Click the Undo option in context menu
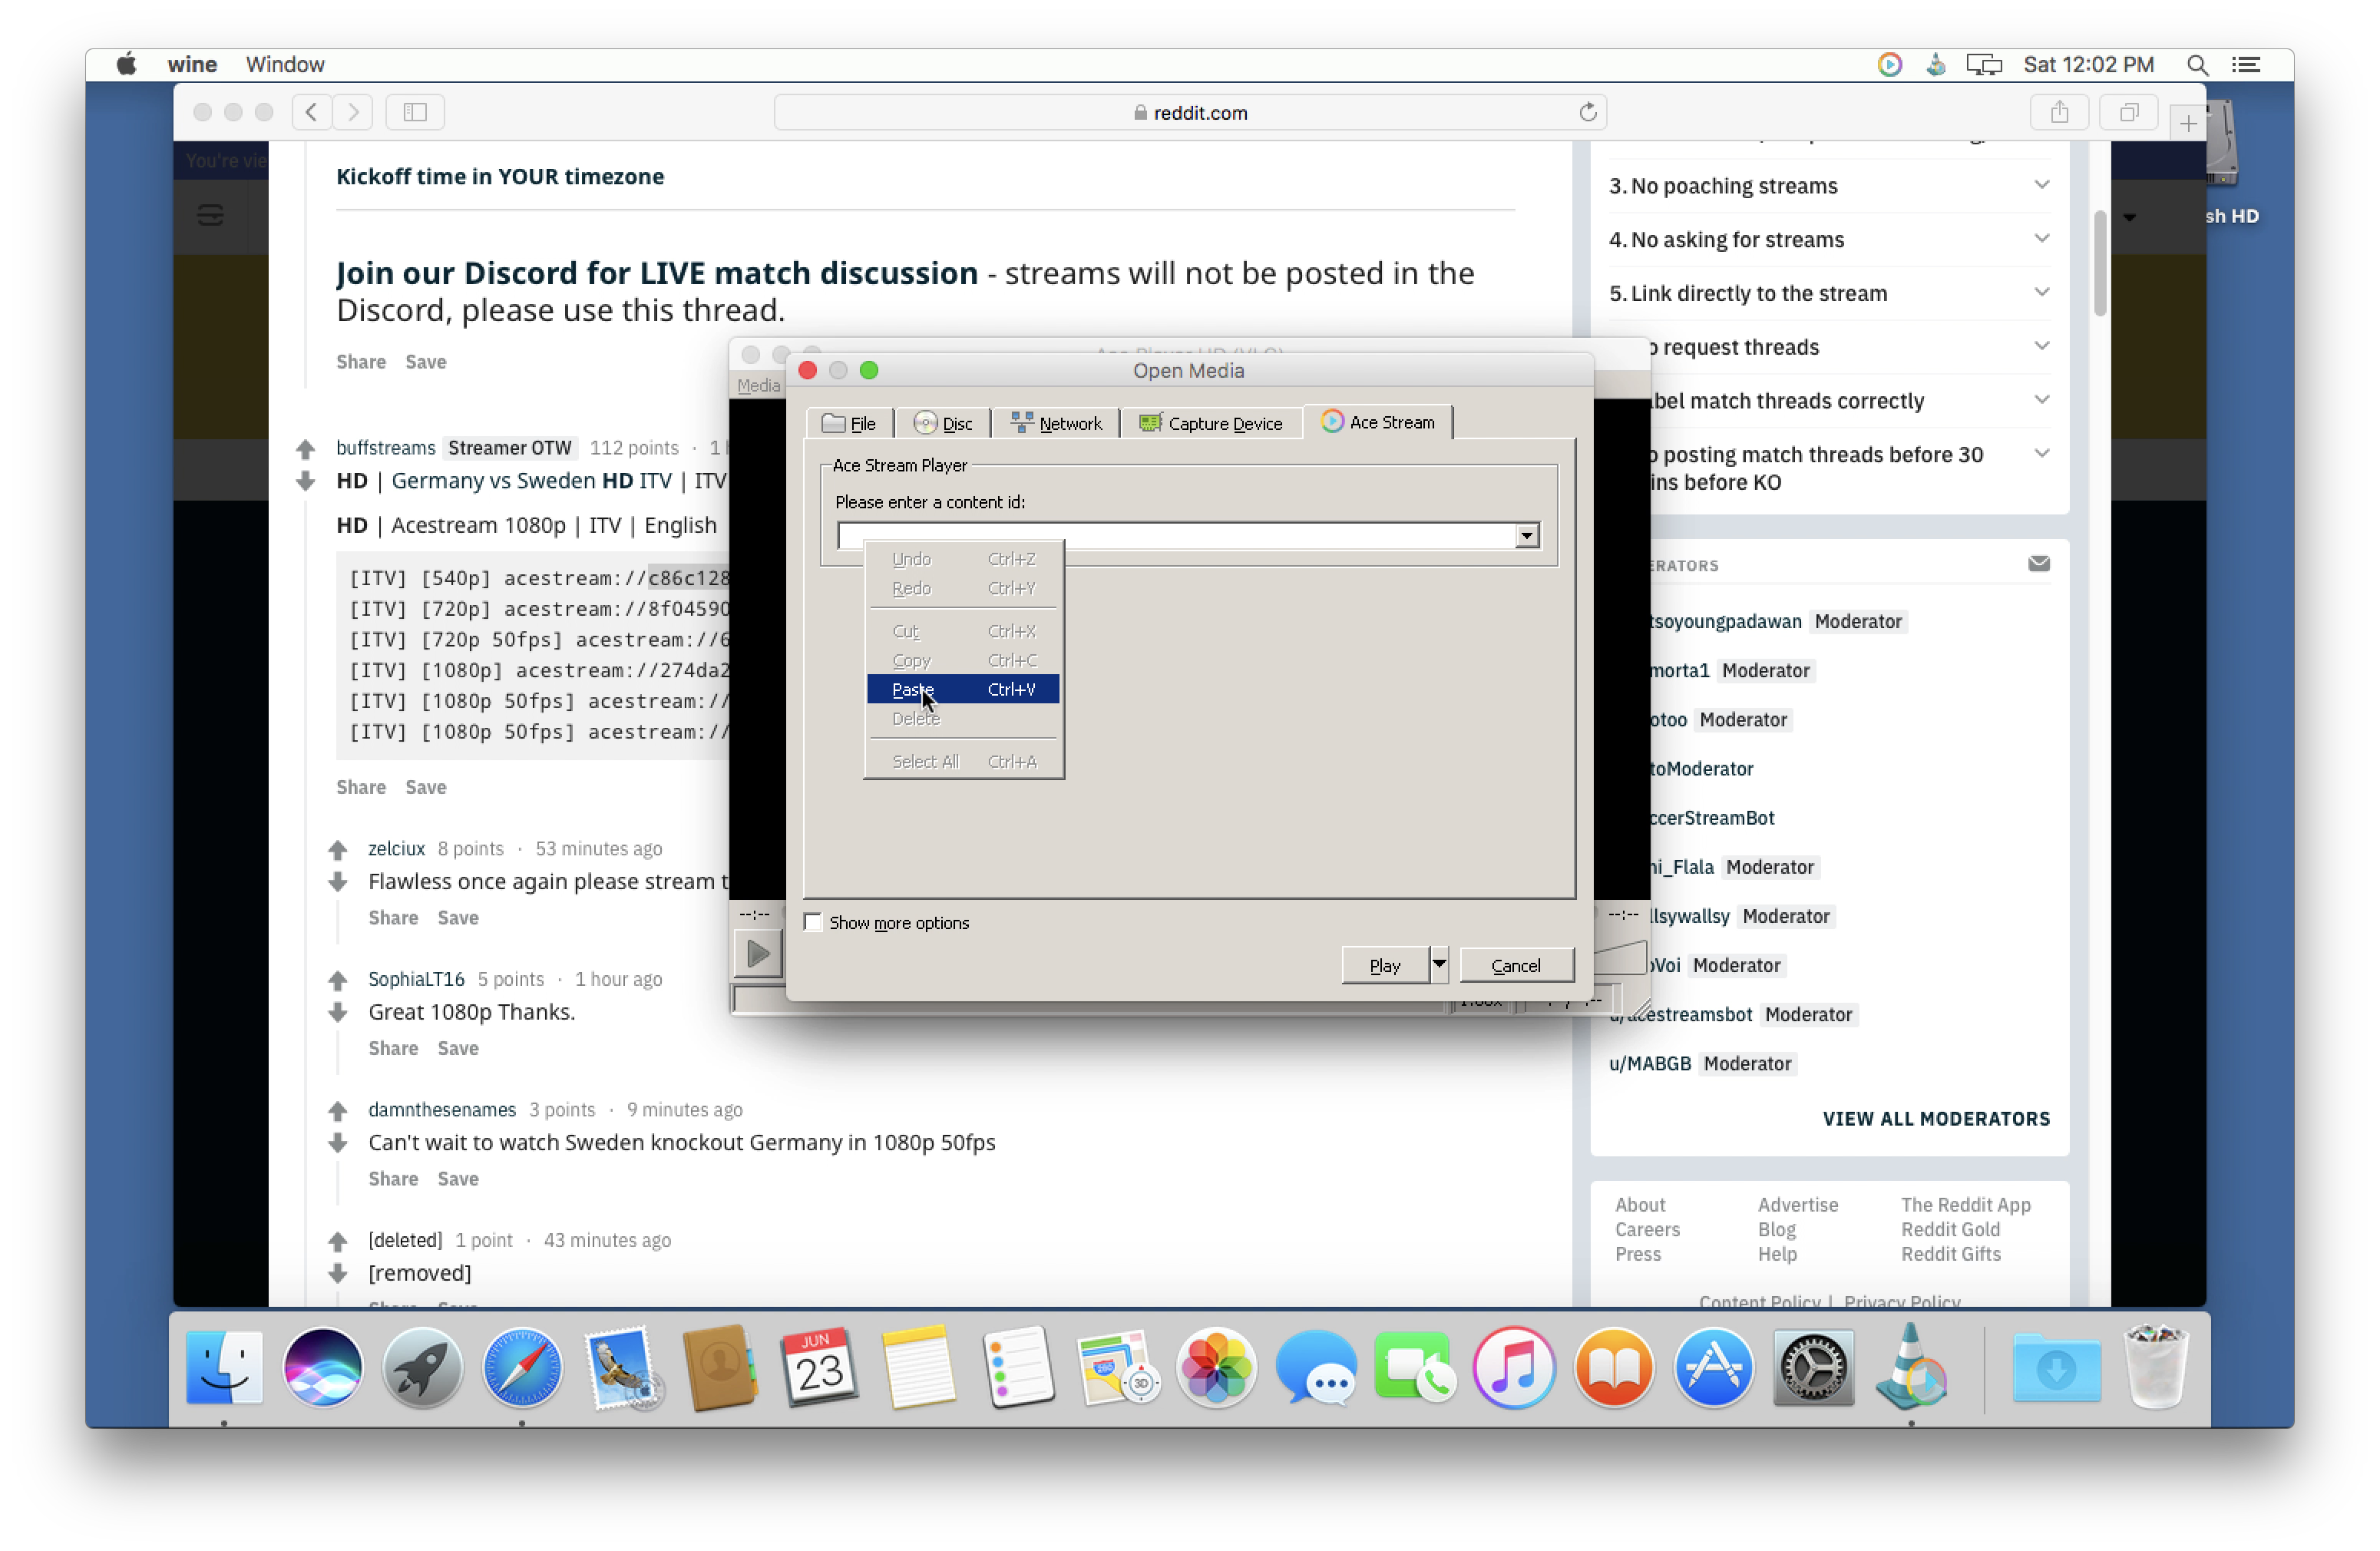The height and width of the screenshot is (1551, 2380). tap(911, 557)
